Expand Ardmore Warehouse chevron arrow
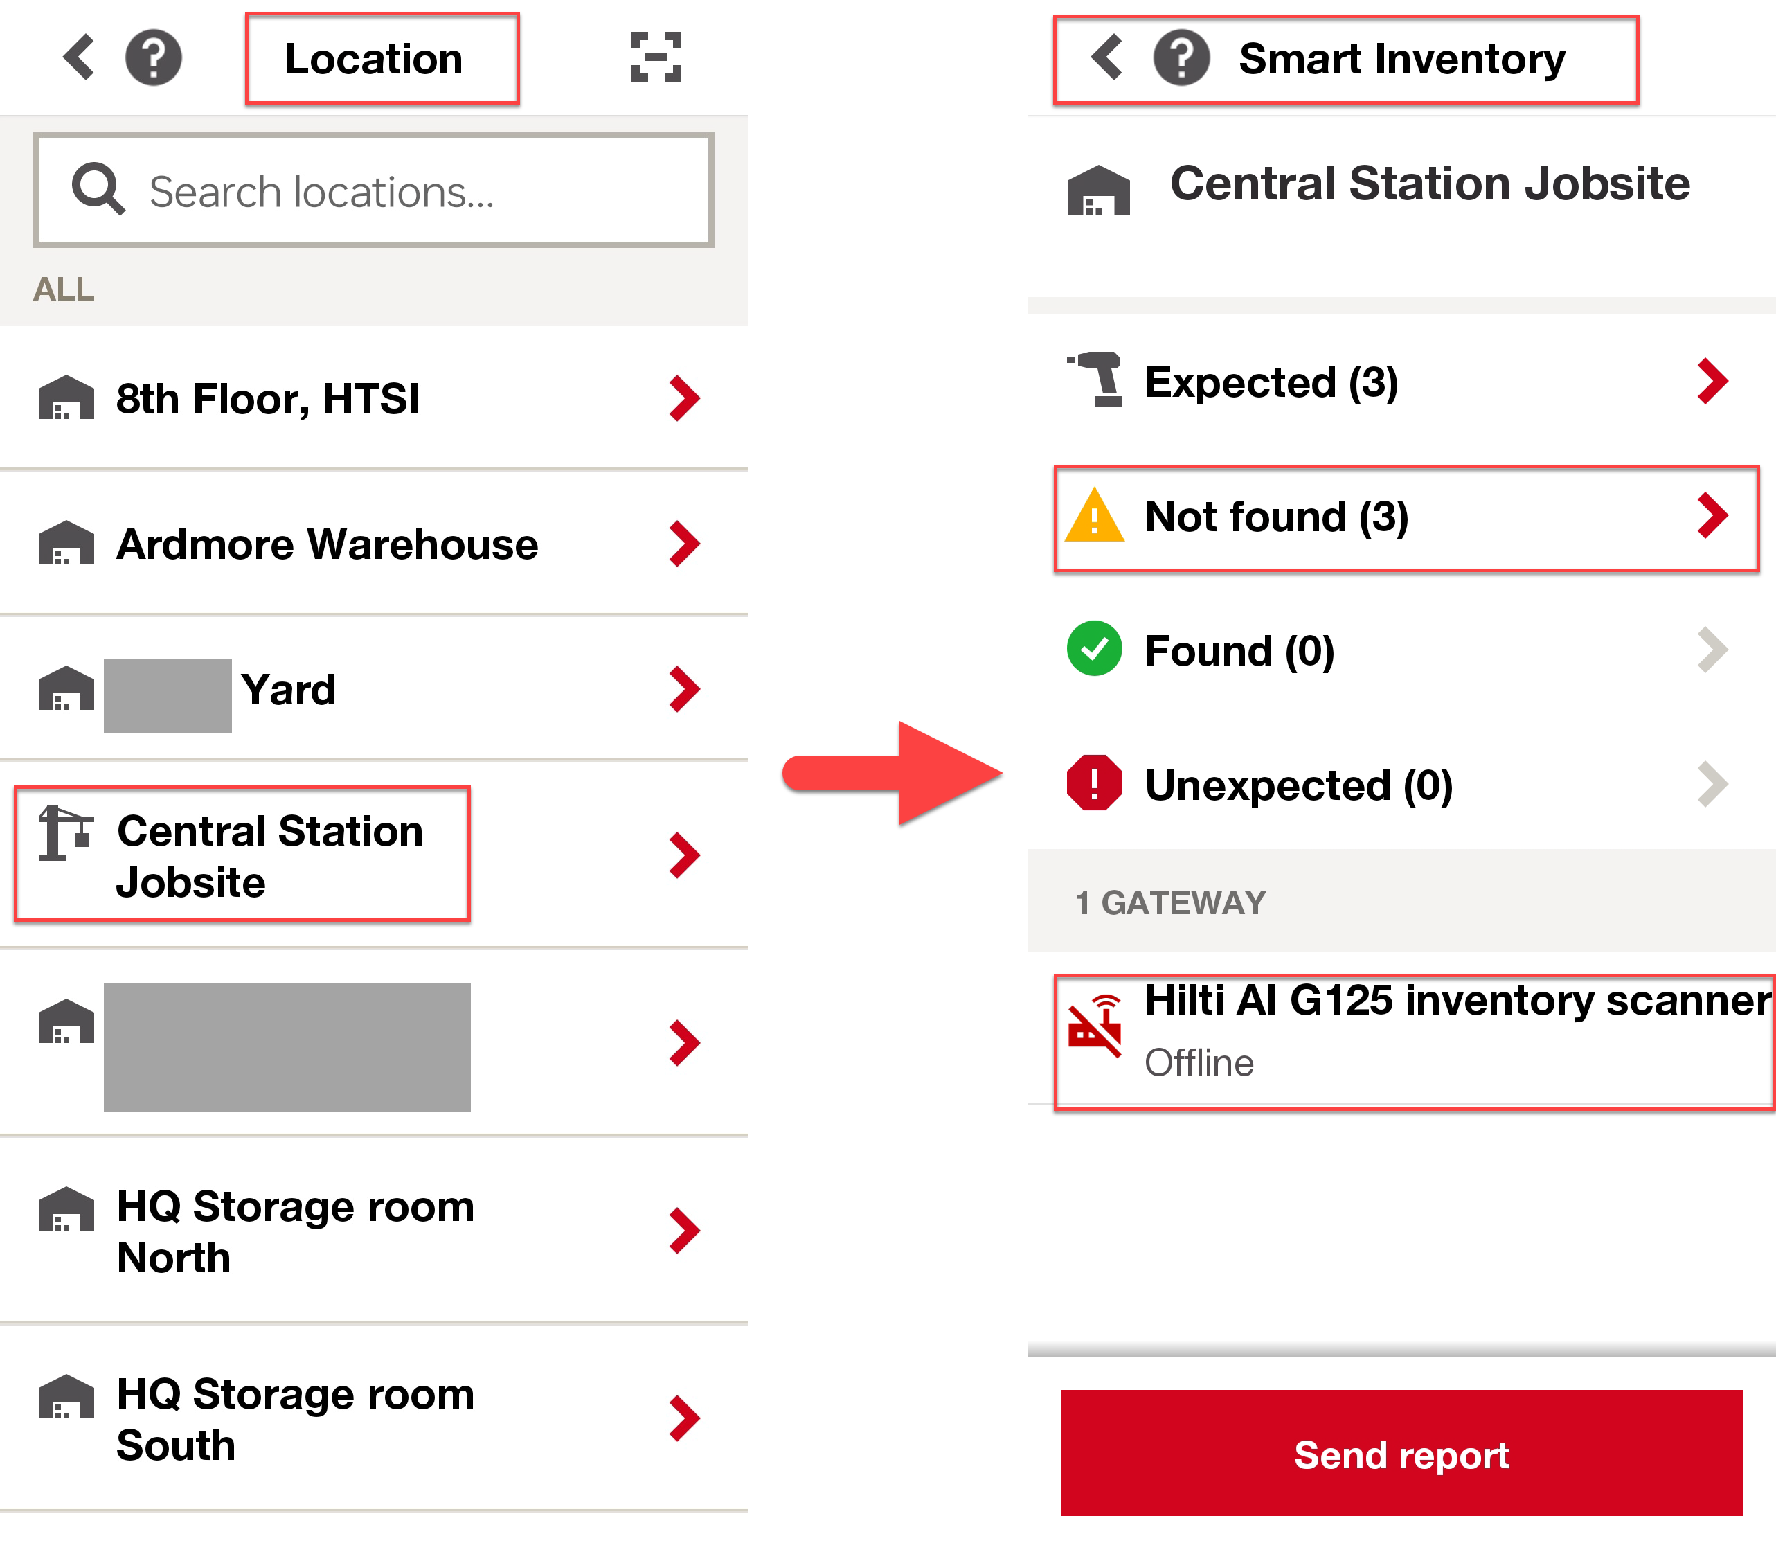 pyautogui.click(x=684, y=544)
